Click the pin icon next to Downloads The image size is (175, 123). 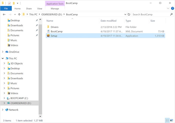[x=37, y=25]
